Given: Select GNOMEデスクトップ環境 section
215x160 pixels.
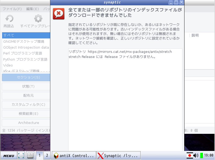Looking at the screenshot, I should [26, 41].
